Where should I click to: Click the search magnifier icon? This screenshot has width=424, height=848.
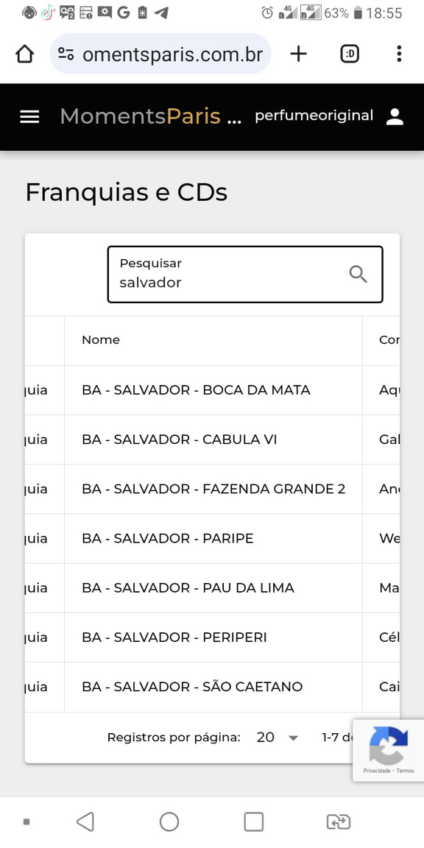[x=358, y=274]
